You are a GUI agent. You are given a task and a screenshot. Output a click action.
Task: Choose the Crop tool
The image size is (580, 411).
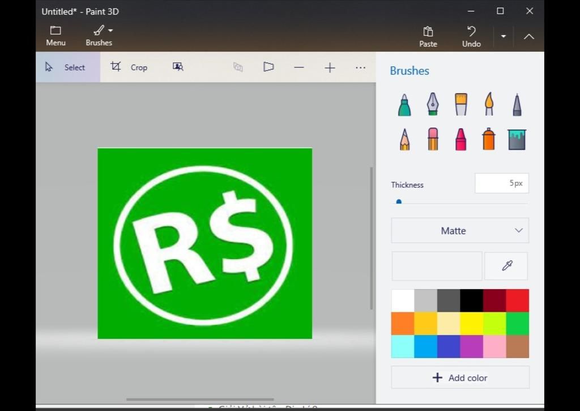[x=129, y=67]
